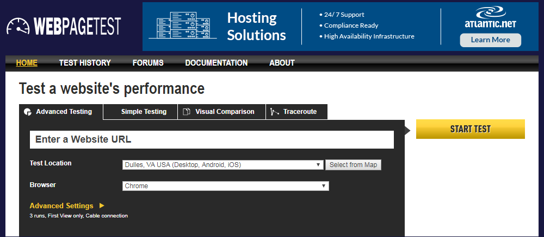Viewport: 544px width, 237px height.
Task: Click the Enter a Website URL field
Action: [x=212, y=139]
